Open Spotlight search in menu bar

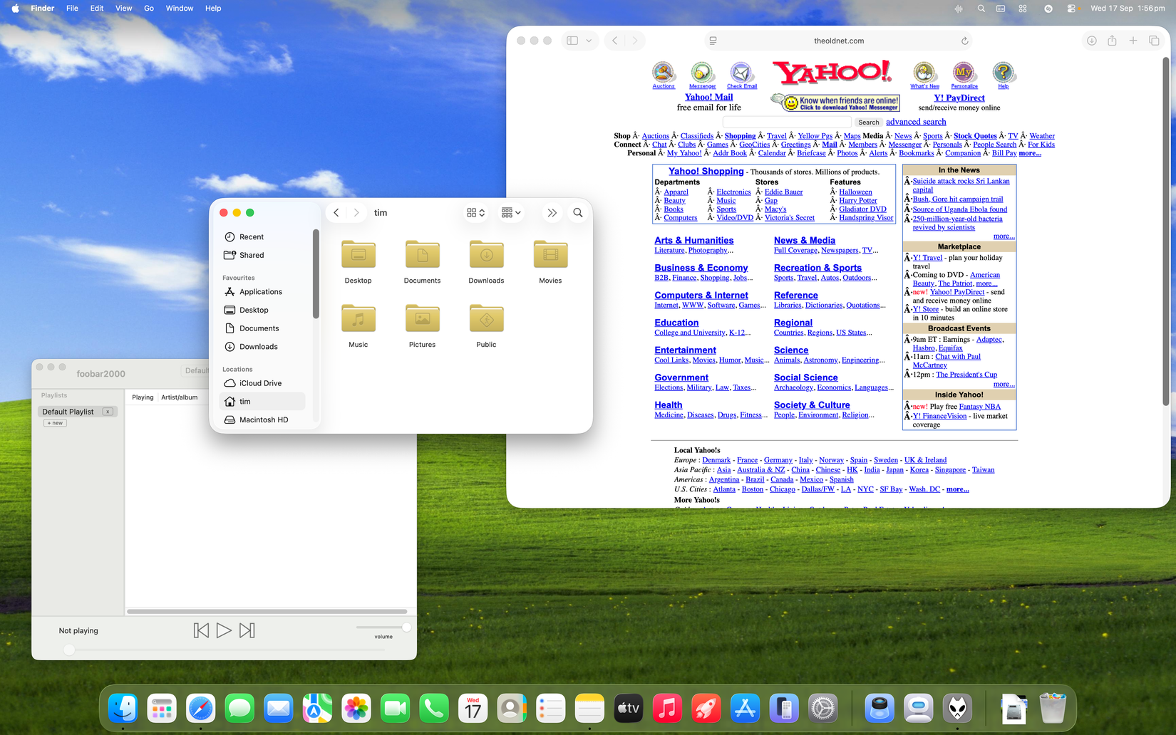pyautogui.click(x=981, y=9)
